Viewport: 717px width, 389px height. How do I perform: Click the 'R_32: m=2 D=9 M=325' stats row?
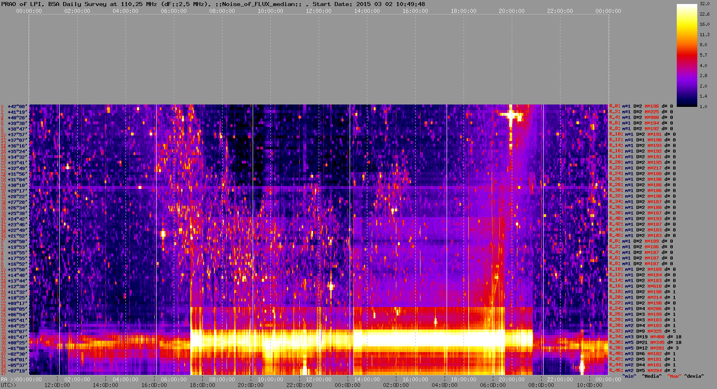point(642,332)
